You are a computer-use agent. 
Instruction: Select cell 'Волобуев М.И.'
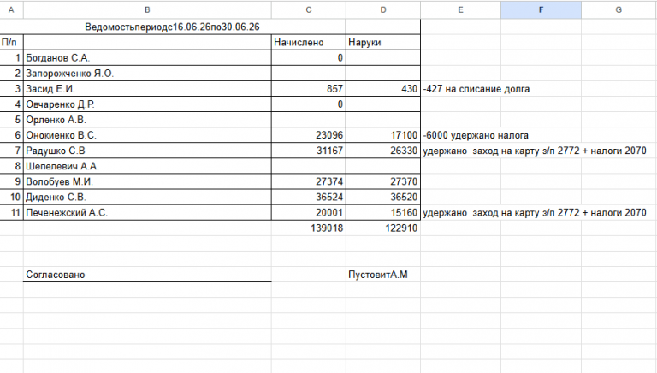147,182
